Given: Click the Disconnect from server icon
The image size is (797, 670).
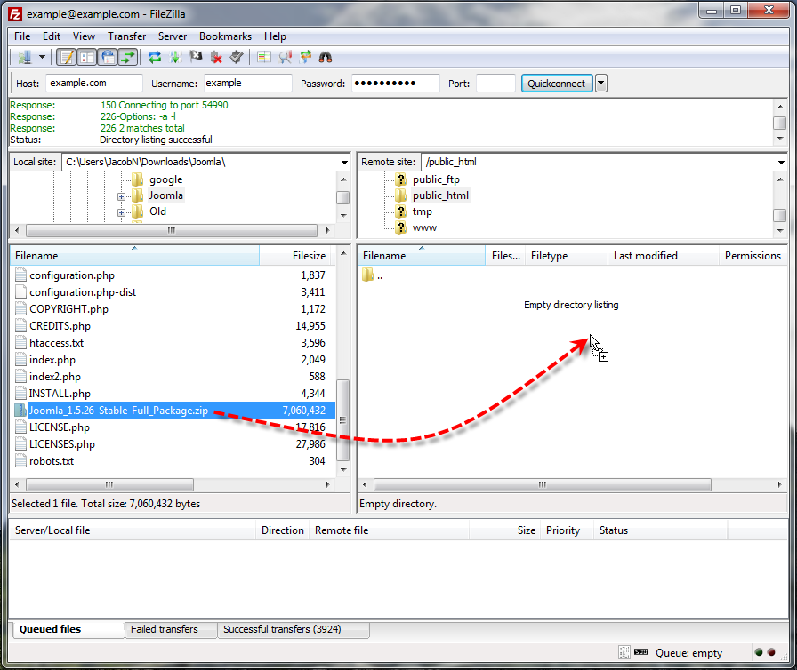Looking at the screenshot, I should pos(216,58).
